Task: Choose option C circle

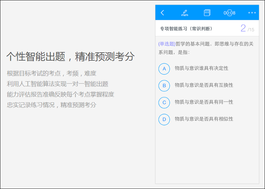Action: pos(164,102)
